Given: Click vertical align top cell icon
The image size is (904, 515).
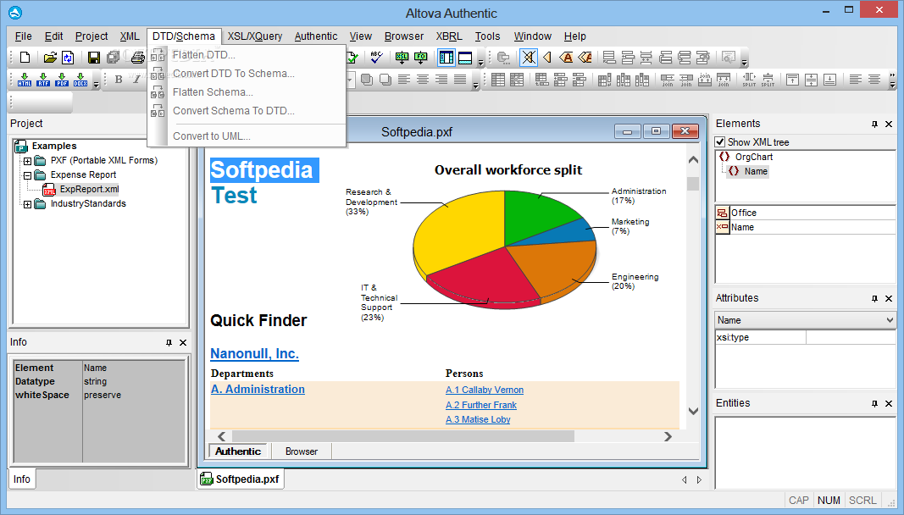Looking at the screenshot, I should point(793,80).
